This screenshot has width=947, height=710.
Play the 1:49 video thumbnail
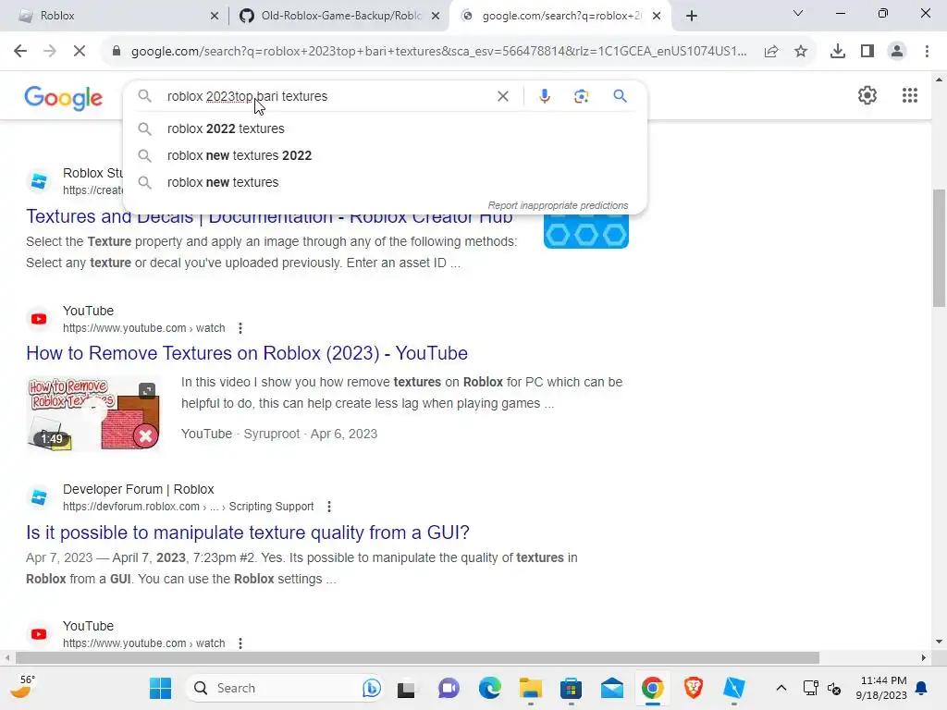tap(93, 413)
